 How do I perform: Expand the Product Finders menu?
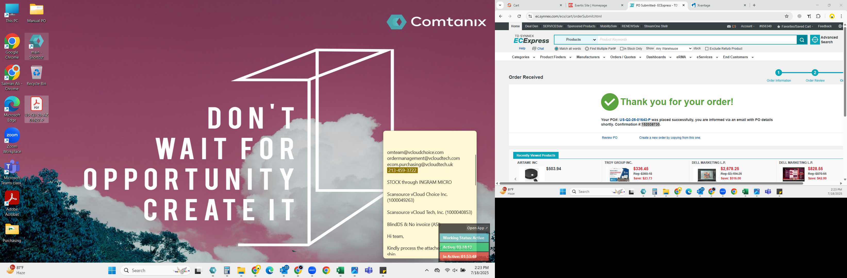[555, 57]
